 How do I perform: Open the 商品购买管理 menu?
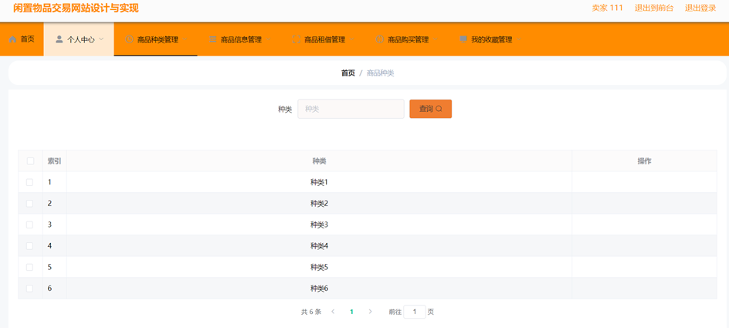tap(406, 39)
